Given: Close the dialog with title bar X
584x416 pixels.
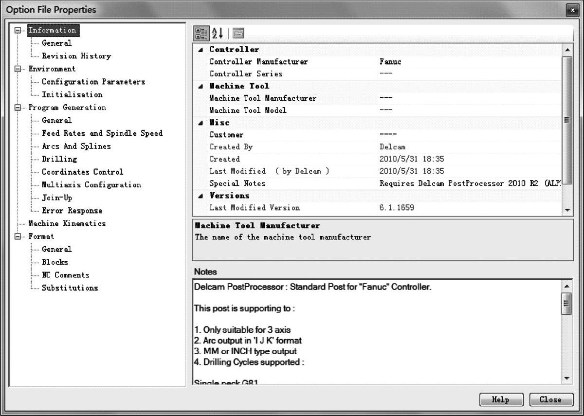Looking at the screenshot, I should click(572, 10).
